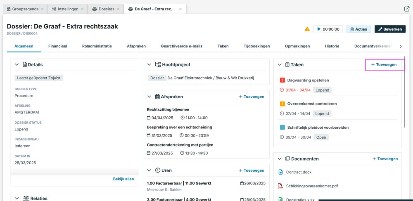The height and width of the screenshot is (201, 413).
Task: Click the Uren clock icon
Action: coord(157,170)
